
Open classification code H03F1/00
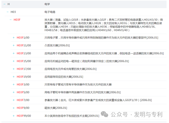pyautogui.click(x=23, y=38)
